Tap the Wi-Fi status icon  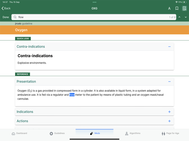point(177,2)
